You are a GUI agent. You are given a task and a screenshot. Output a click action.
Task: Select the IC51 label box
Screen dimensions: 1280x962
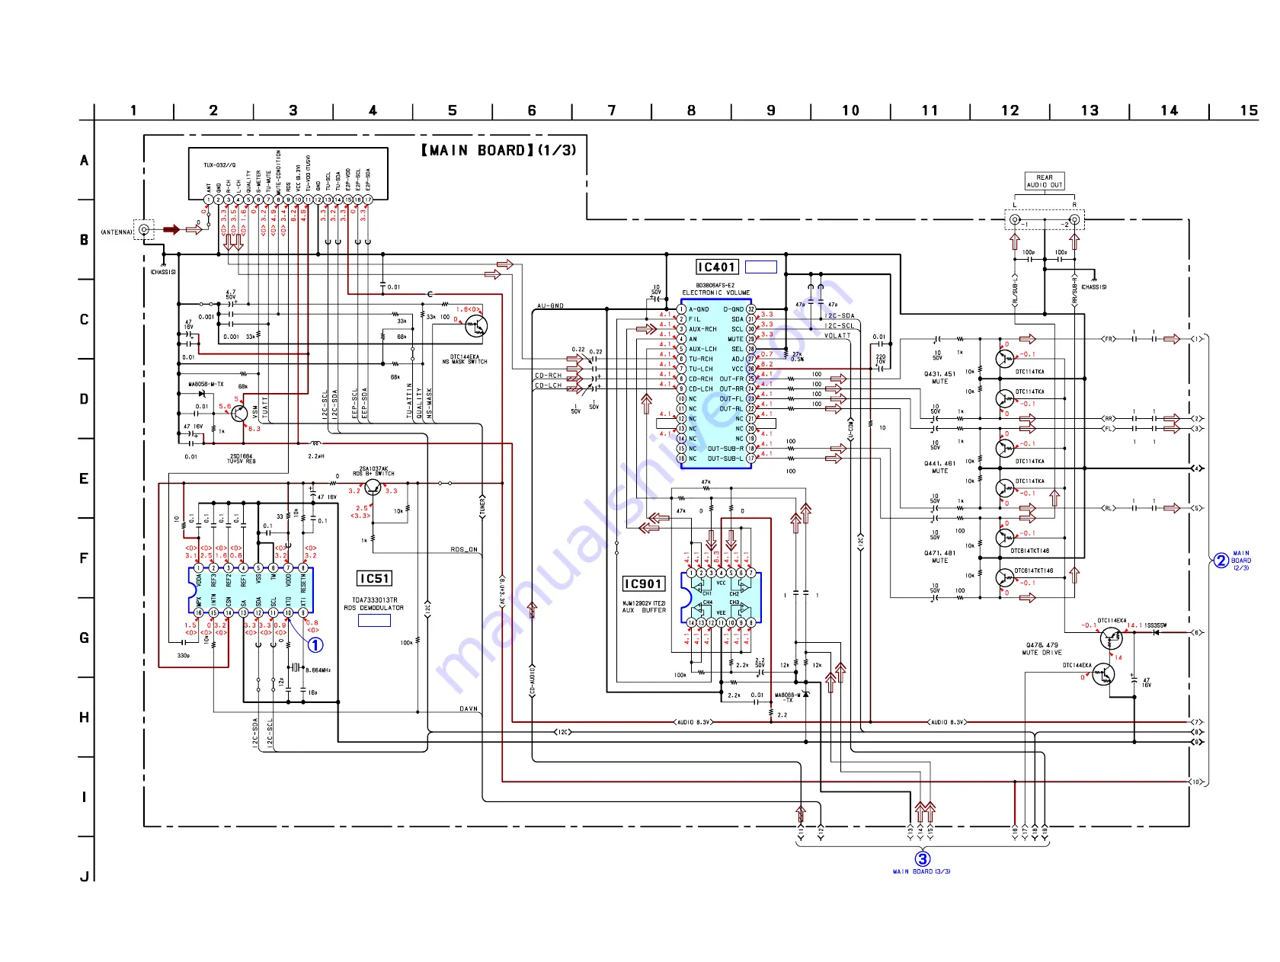click(x=374, y=579)
